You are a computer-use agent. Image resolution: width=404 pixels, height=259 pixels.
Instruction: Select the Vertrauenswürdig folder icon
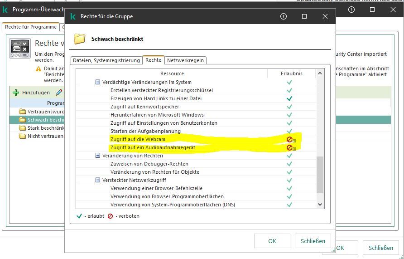[23, 112]
